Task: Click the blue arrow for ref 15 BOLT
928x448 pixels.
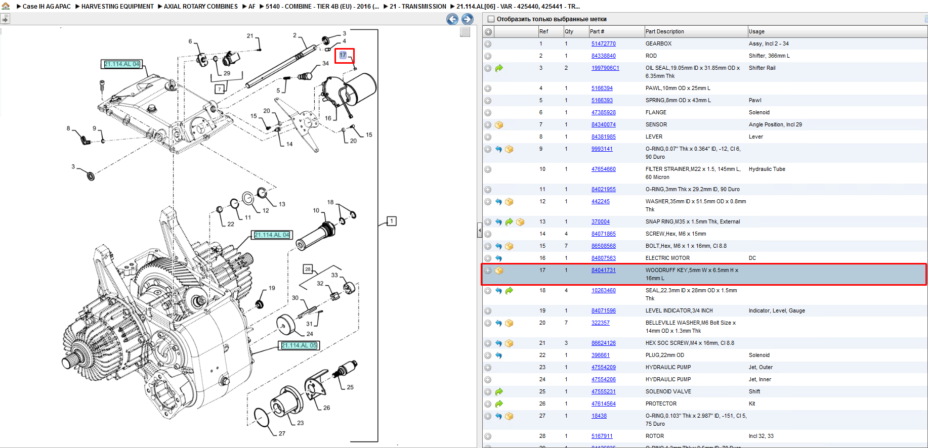Action: tap(499, 246)
